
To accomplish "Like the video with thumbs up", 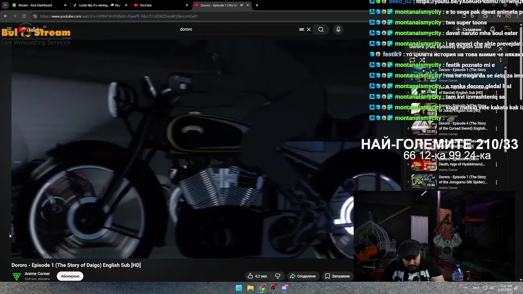I will pos(257,276).
